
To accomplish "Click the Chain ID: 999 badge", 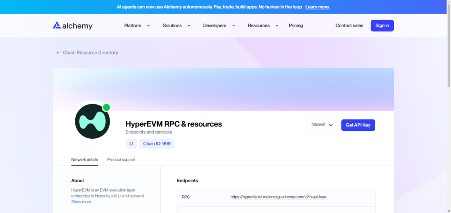I will click(157, 144).
